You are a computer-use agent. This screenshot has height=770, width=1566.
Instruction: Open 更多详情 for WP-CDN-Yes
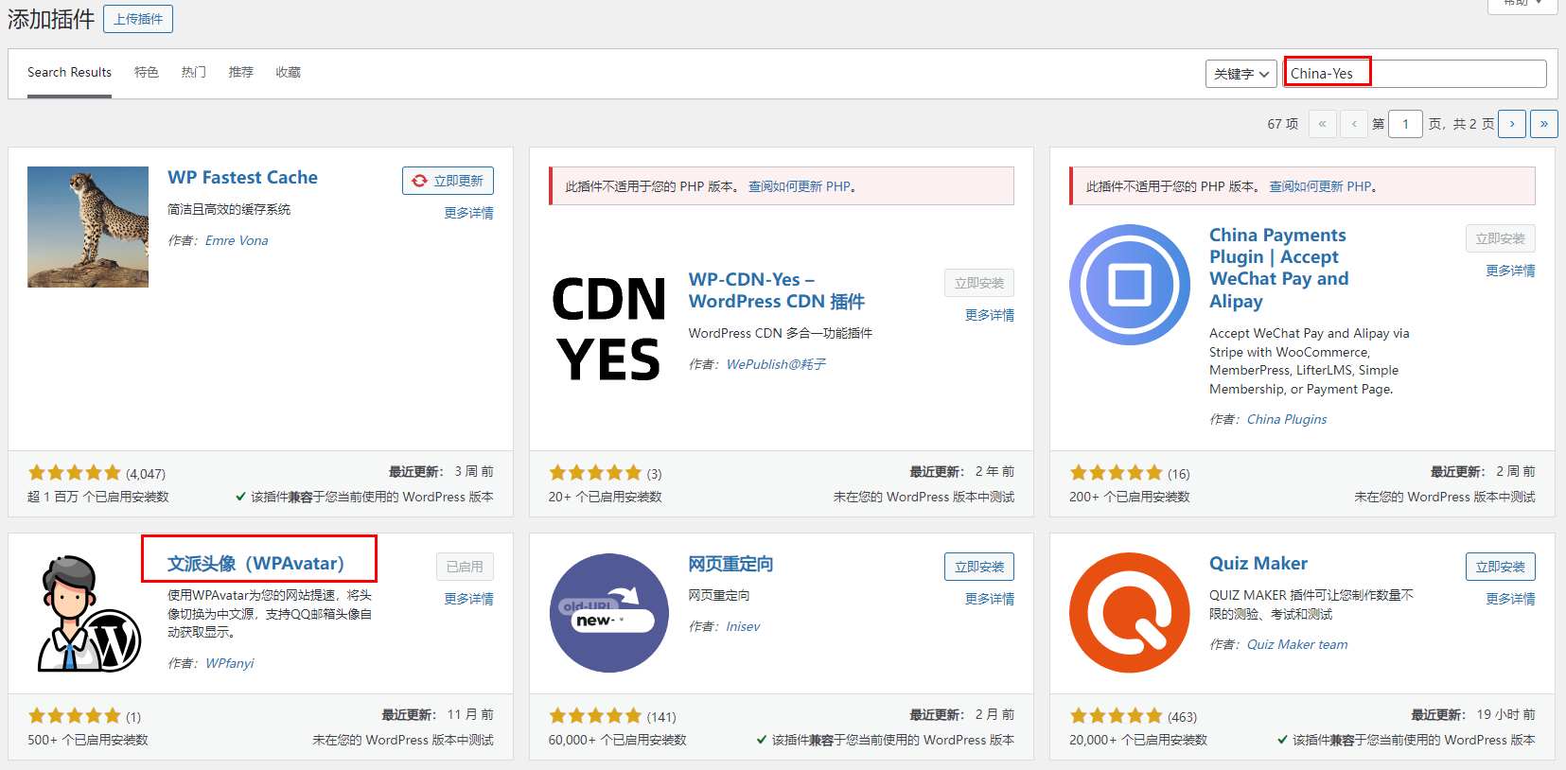click(x=990, y=315)
